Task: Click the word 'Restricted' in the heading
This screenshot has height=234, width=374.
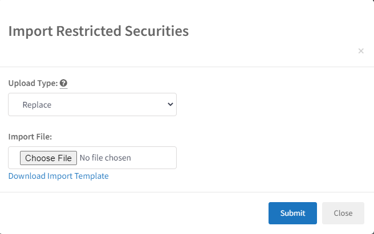Action: click(89, 31)
